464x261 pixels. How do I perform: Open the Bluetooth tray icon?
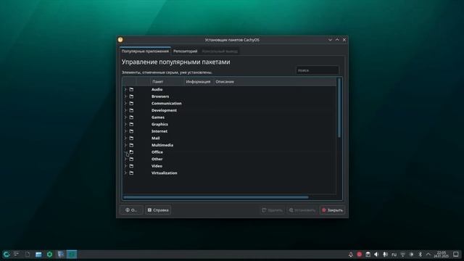(x=420, y=254)
